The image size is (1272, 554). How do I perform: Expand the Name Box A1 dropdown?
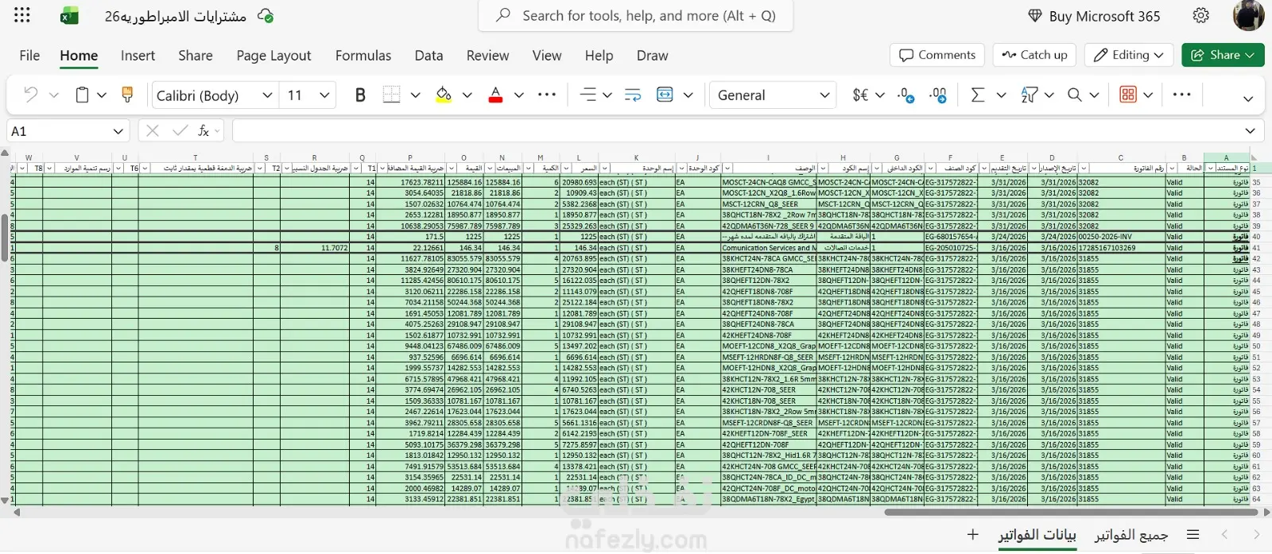click(x=118, y=131)
